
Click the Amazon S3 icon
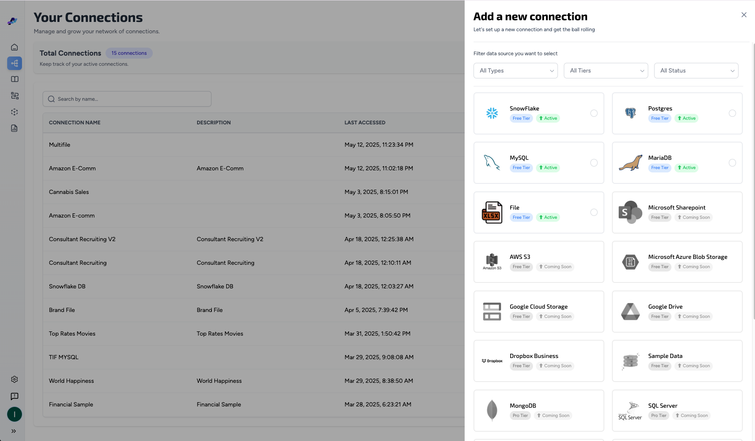point(492,261)
